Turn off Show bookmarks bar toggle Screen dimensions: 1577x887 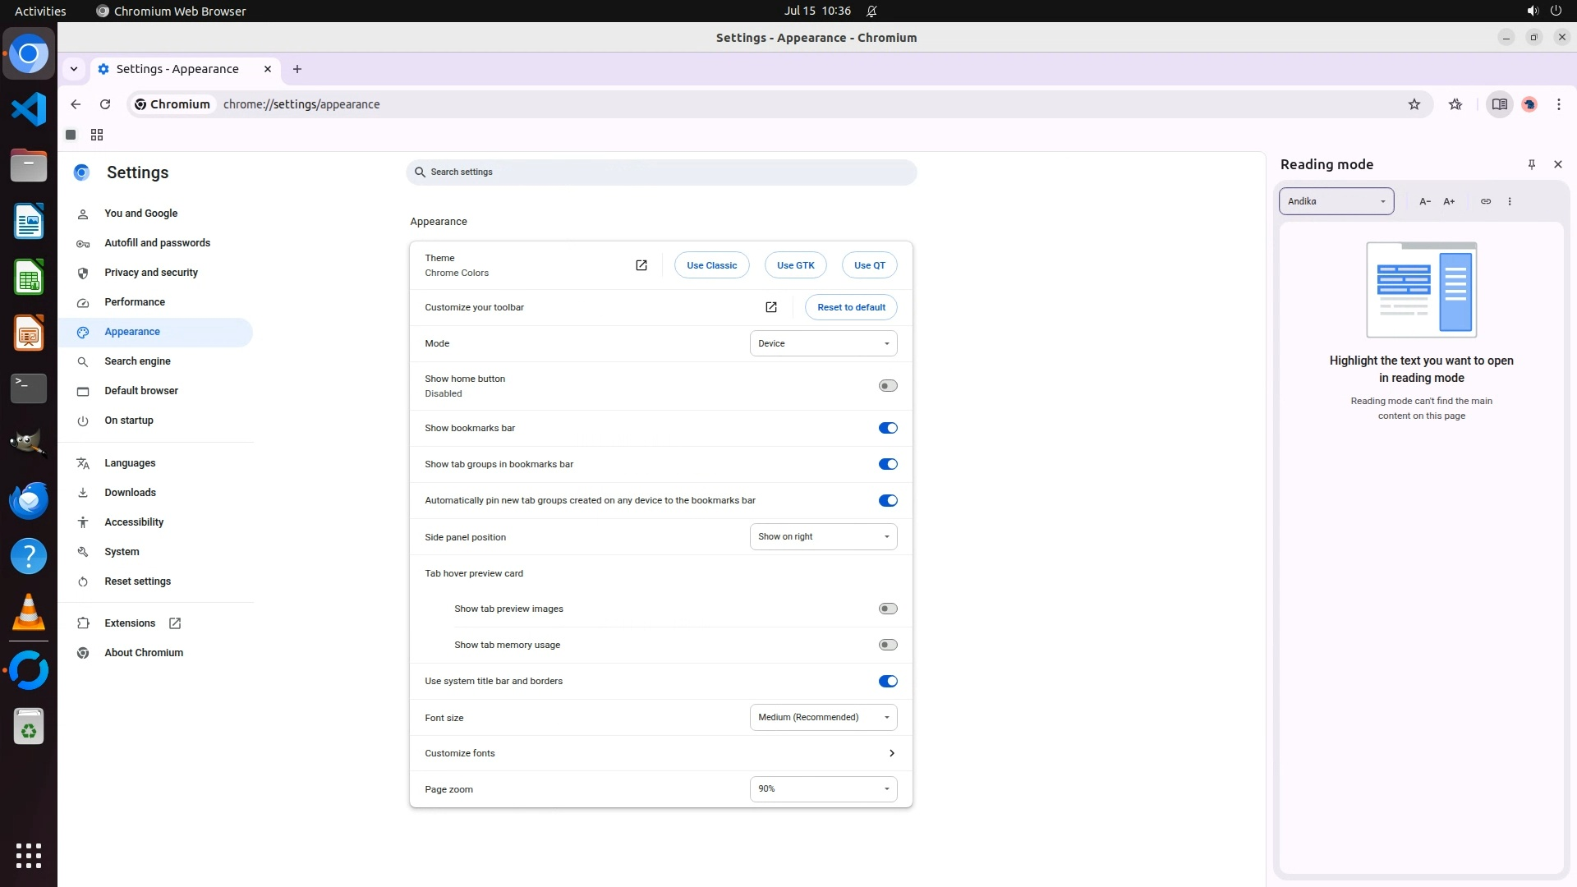[887, 428]
